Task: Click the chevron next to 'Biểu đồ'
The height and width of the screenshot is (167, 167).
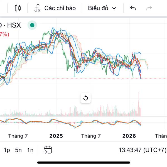Action: 114,8
